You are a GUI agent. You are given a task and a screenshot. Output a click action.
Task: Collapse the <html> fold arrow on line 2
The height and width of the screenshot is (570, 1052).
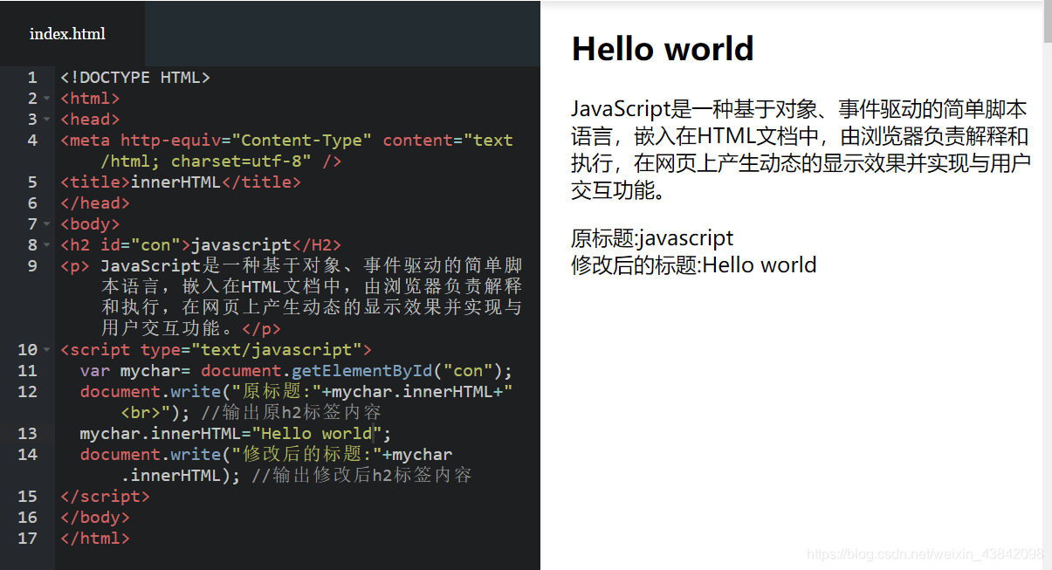tap(46, 99)
